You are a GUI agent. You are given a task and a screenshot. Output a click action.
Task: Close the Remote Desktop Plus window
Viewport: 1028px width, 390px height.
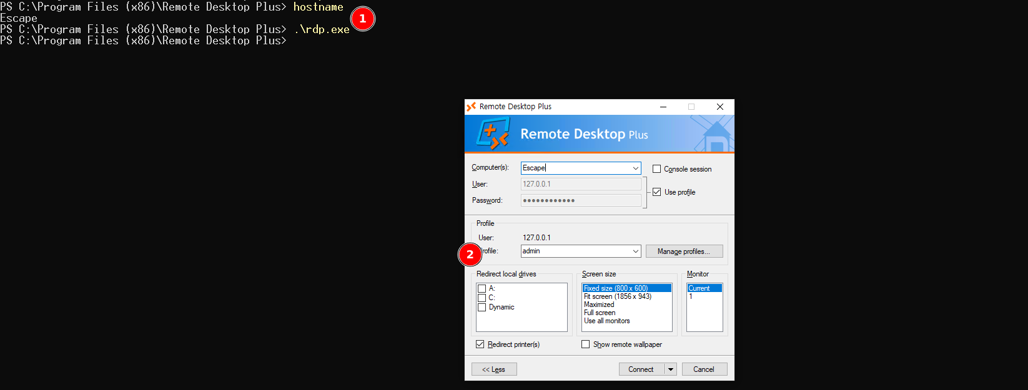point(720,107)
